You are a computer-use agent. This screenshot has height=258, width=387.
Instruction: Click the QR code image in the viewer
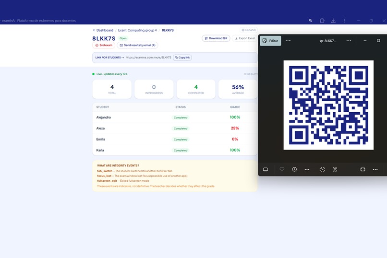[x=328, y=105]
